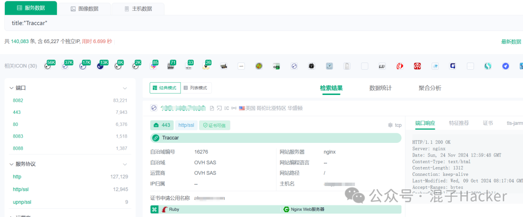Switch to 数据统计 tab
The image size is (523, 217).
point(381,88)
